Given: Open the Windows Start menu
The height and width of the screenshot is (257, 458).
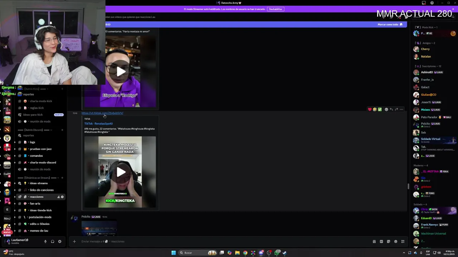Looking at the screenshot, I should coord(174,253).
